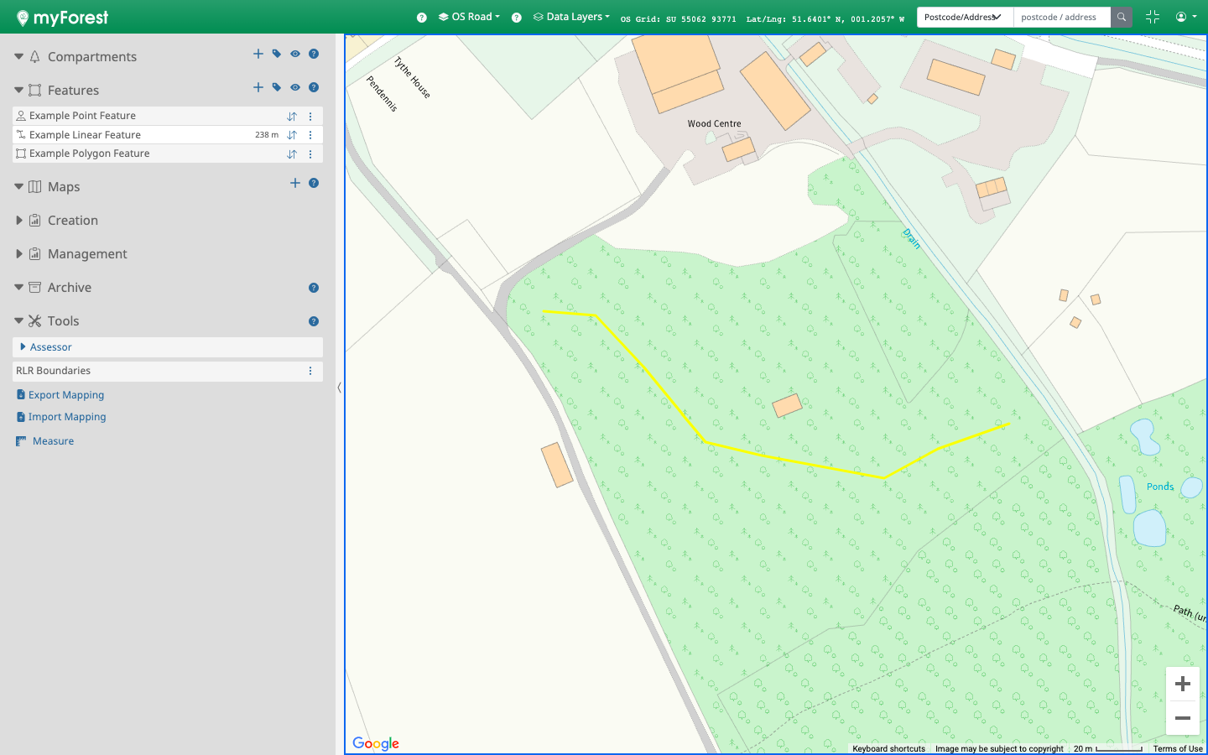
Task: Toggle Features visibility eye icon
Action: (x=295, y=87)
